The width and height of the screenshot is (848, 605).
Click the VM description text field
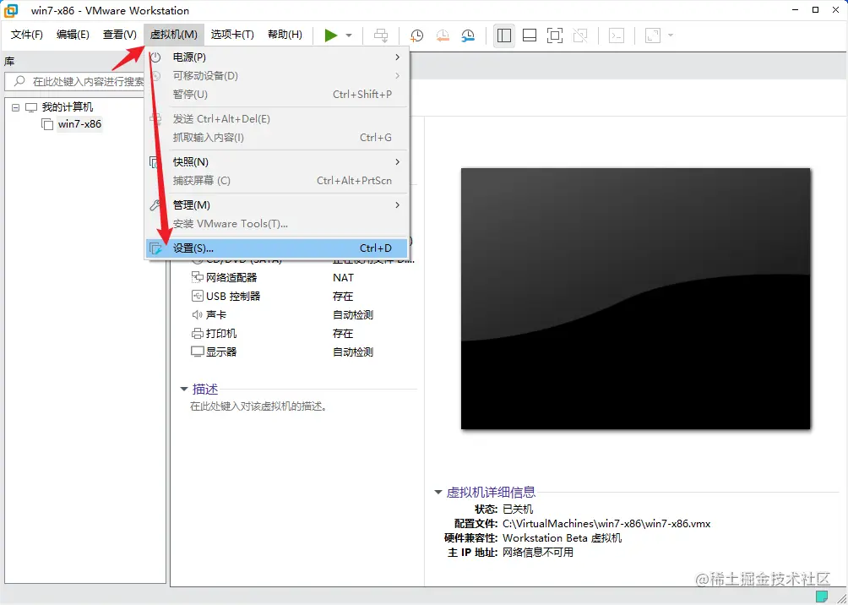258,406
